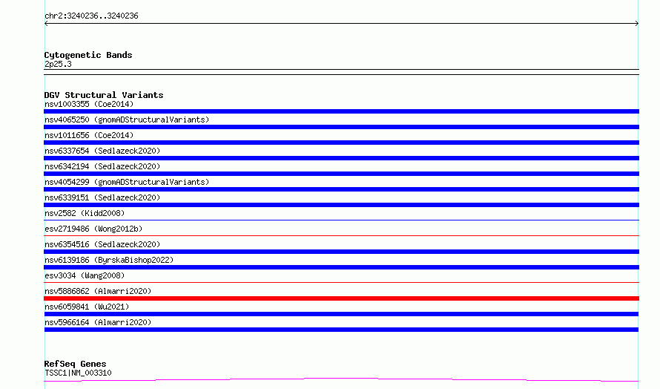Select the esv2719486 (Wong2012b) label
This screenshot has height=389, width=660.
(93, 229)
